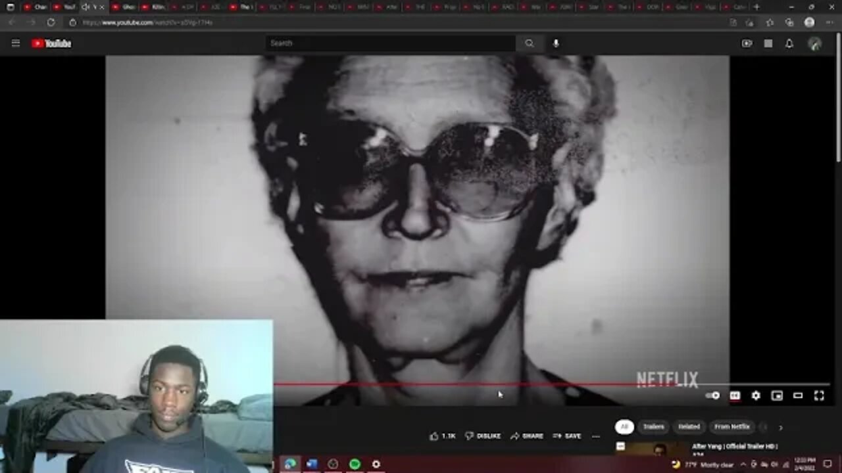Select the All filter chip

pyautogui.click(x=624, y=426)
